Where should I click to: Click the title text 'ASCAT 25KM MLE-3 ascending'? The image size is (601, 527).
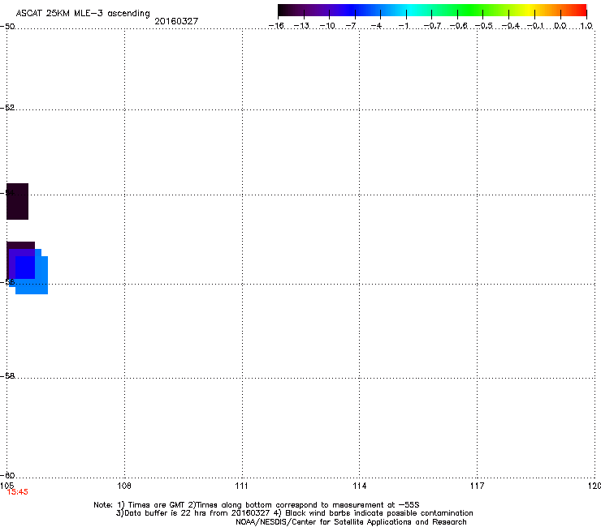[x=83, y=13]
